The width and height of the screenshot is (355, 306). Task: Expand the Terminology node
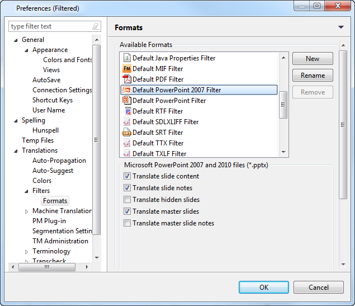(26, 252)
